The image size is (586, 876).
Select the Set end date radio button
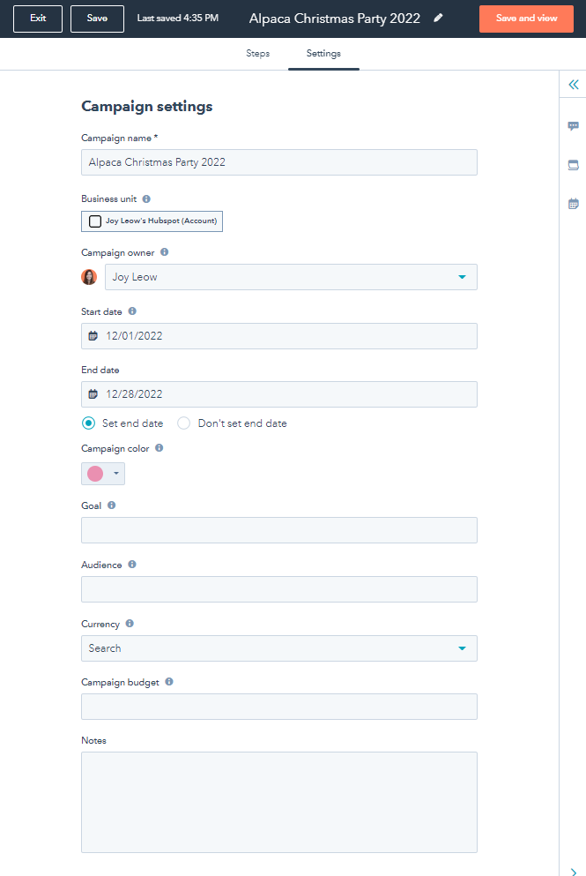pos(88,423)
